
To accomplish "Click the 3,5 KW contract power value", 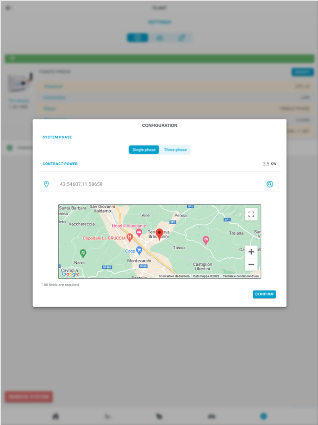I will click(x=269, y=164).
